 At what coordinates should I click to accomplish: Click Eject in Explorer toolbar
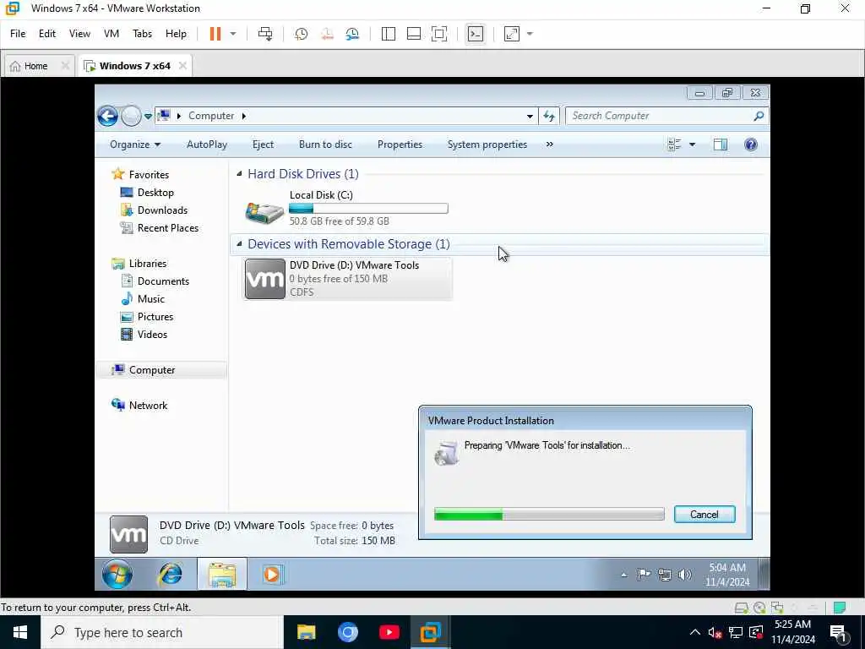(x=263, y=145)
